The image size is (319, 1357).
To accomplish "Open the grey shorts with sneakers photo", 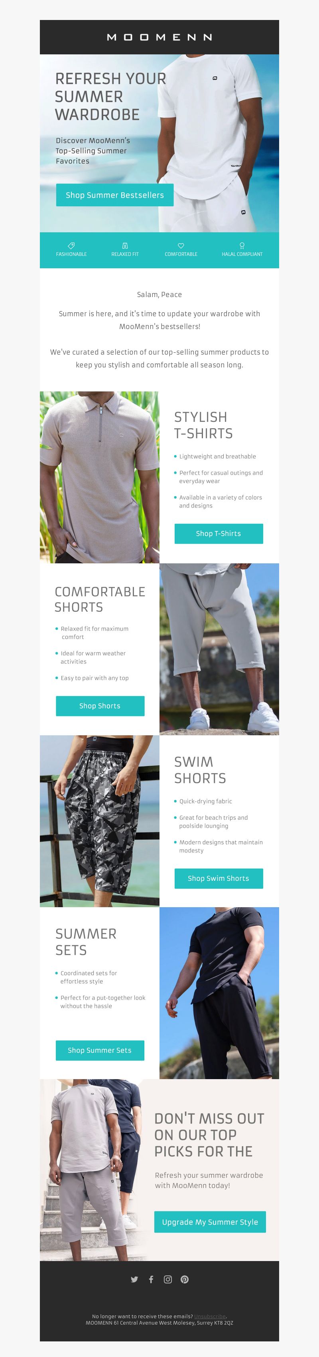I will click(219, 649).
